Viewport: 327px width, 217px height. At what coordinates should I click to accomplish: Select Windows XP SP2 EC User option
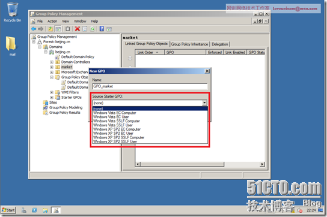(150, 133)
